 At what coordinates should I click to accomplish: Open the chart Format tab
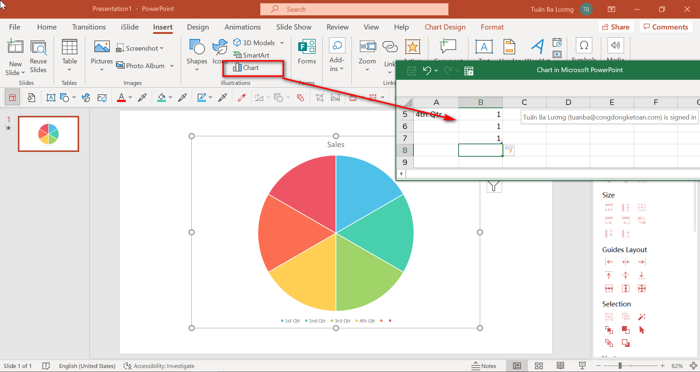(492, 27)
